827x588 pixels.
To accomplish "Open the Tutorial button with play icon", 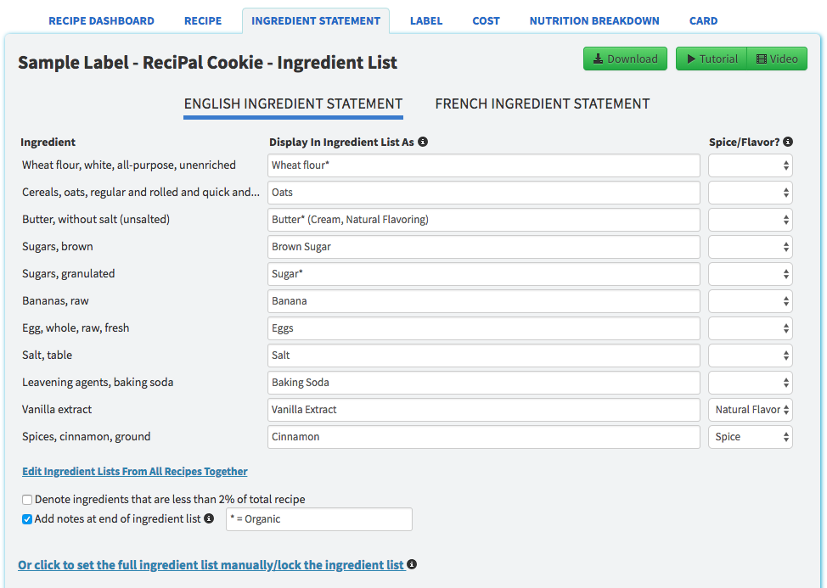I will click(712, 59).
